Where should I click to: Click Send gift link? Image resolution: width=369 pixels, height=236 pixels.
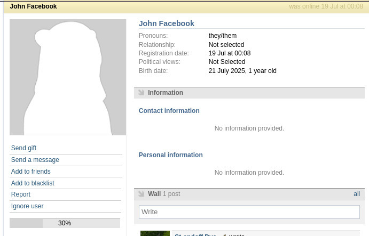coord(24,148)
